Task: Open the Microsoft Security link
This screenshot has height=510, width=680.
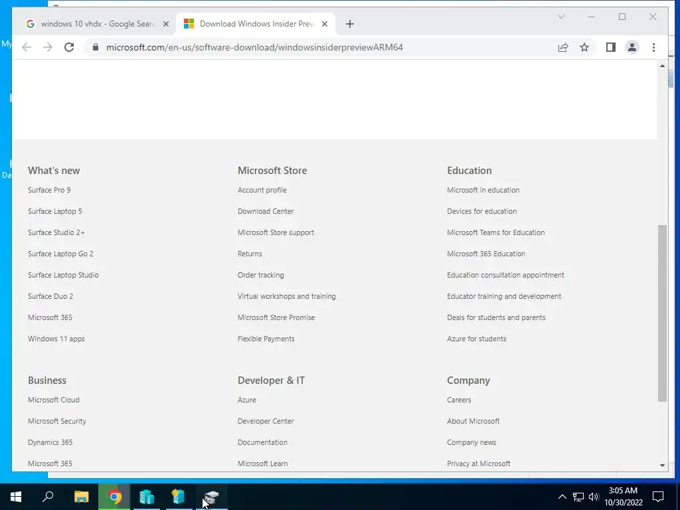Action: coord(57,421)
